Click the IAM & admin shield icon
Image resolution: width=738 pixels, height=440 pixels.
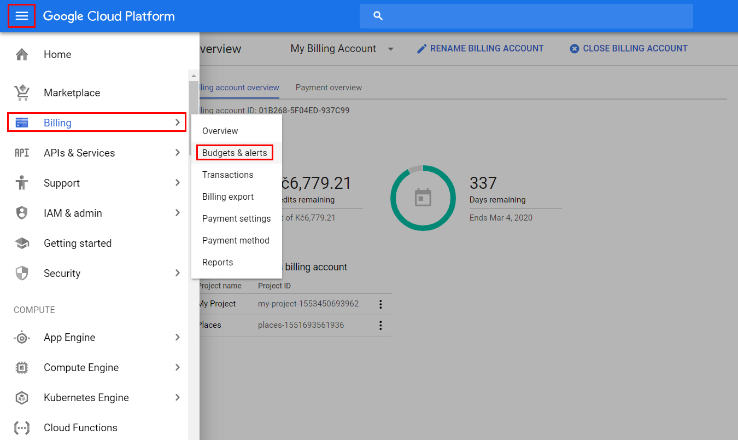tap(22, 213)
